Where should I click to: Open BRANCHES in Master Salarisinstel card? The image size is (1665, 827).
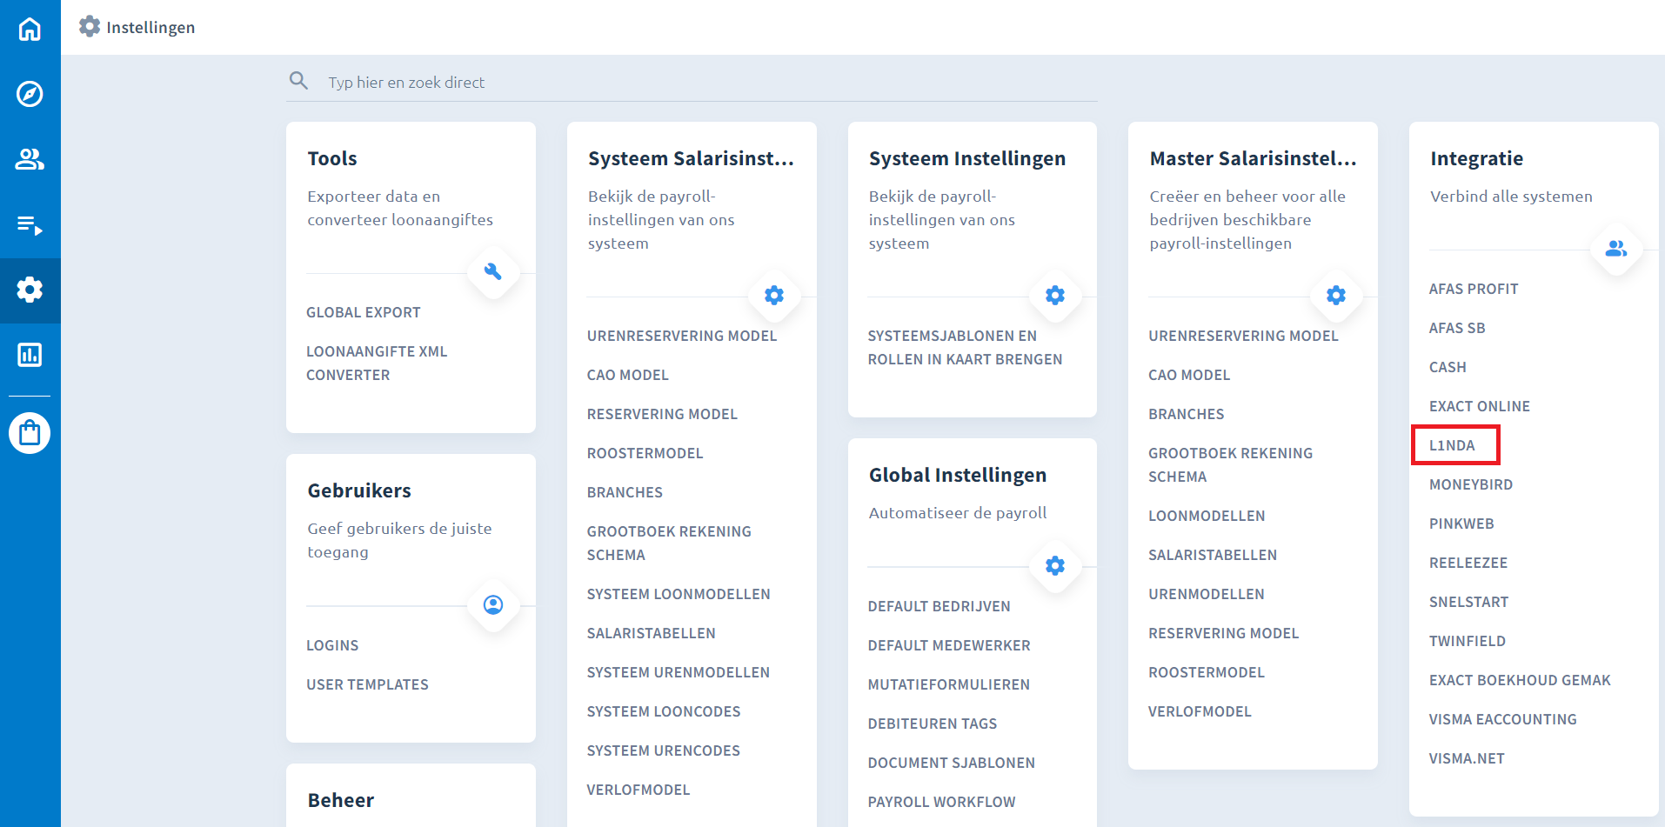[x=1187, y=414]
